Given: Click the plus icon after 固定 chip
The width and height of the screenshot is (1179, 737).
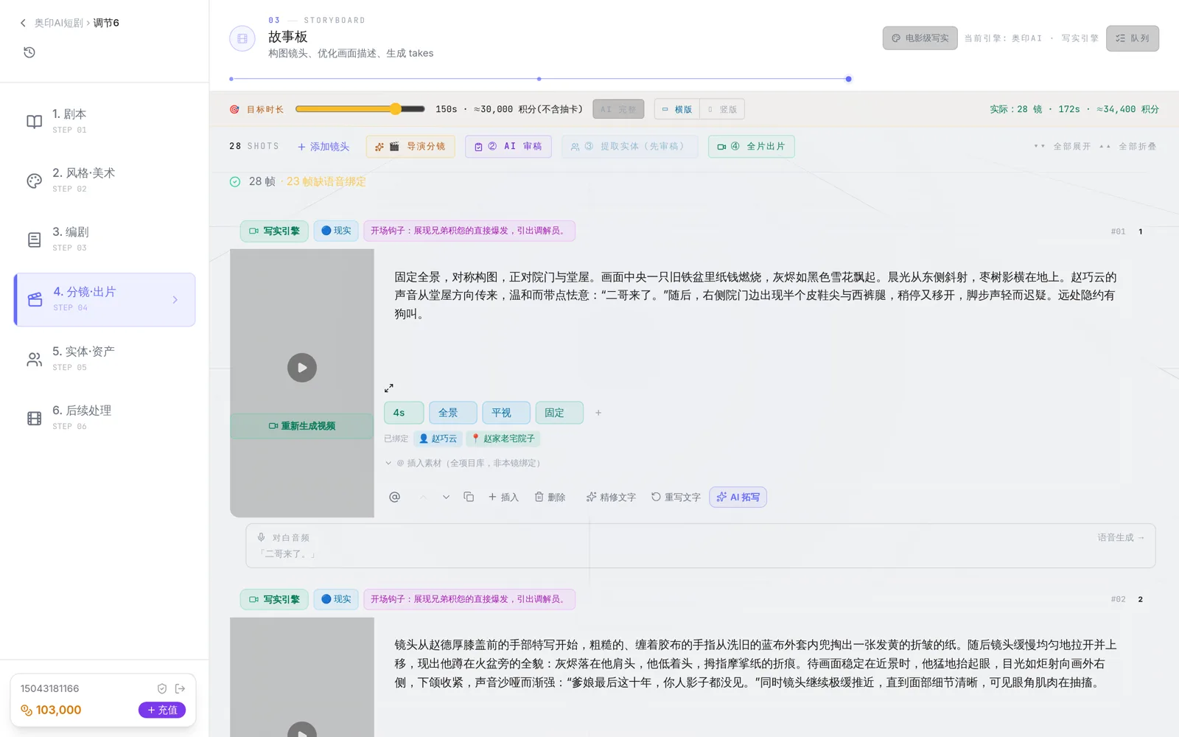Looking at the screenshot, I should [x=598, y=413].
